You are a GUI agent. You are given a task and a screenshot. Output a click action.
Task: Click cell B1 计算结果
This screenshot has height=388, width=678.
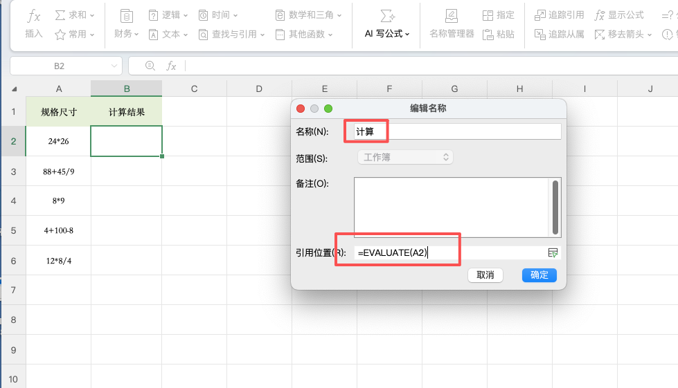click(x=126, y=112)
